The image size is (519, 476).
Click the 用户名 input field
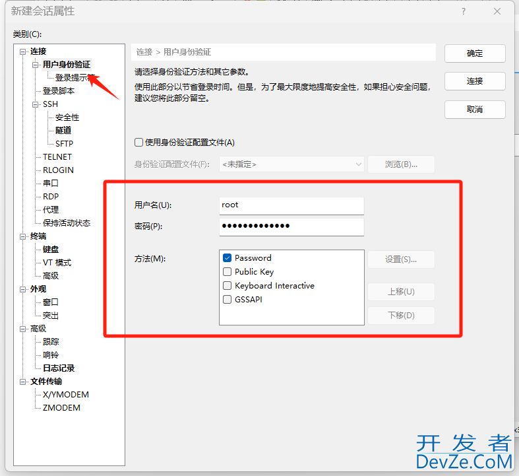click(291, 206)
